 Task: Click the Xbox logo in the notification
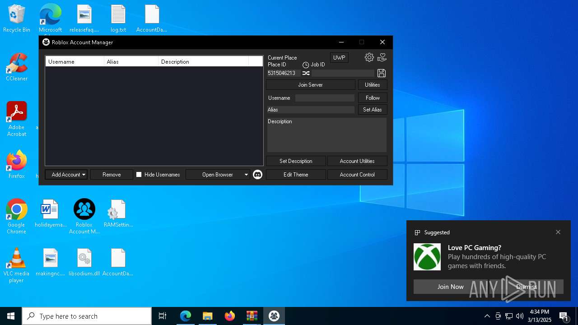pyautogui.click(x=427, y=257)
